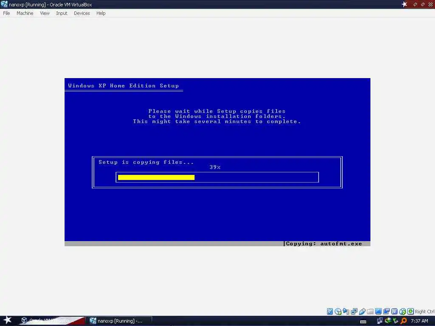435x326 pixels.
Task: Click the green sync arrows tray icon
Action: pyautogui.click(x=388, y=321)
